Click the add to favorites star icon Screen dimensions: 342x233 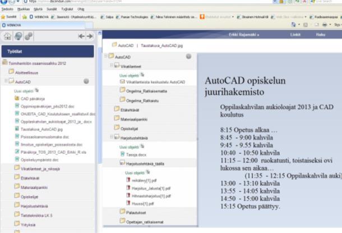point(25,17)
